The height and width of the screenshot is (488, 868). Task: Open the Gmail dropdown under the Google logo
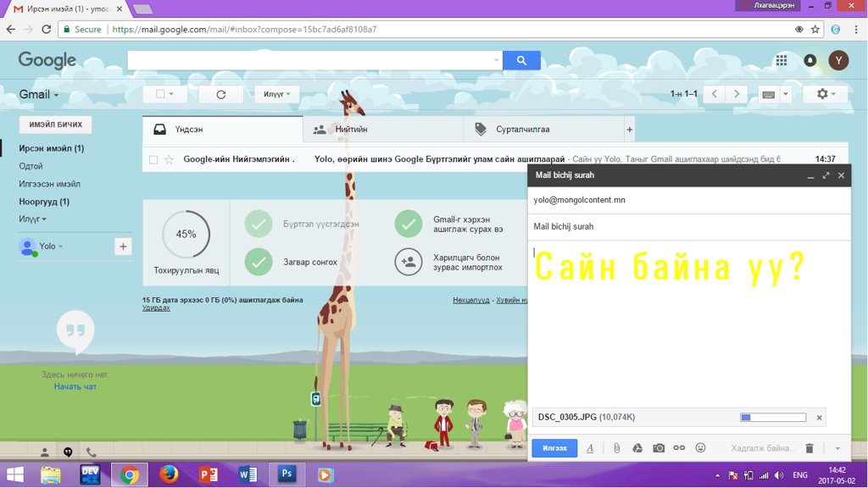coord(39,95)
